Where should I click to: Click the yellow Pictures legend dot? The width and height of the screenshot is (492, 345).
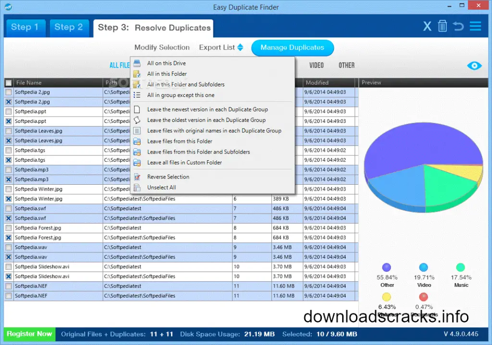tap(387, 297)
